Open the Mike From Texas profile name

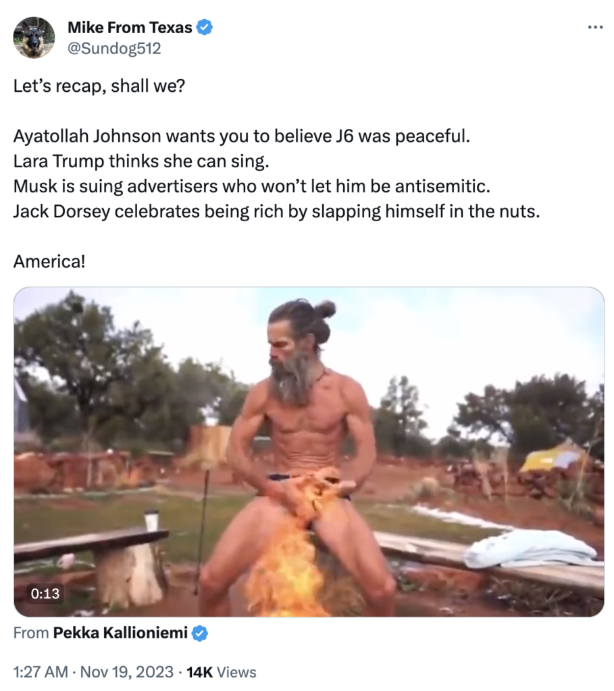(130, 28)
